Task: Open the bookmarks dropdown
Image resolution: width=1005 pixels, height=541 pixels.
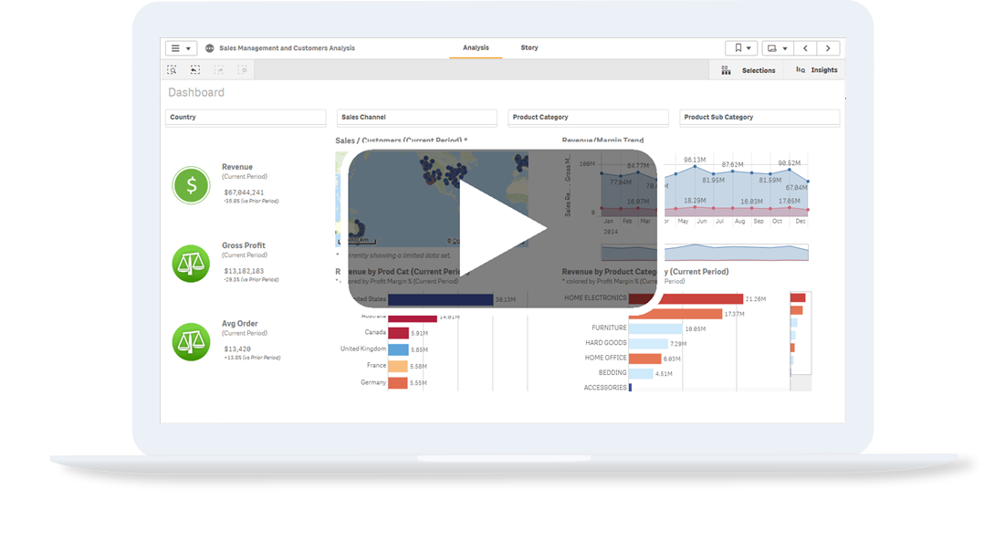Action: pyautogui.click(x=741, y=48)
